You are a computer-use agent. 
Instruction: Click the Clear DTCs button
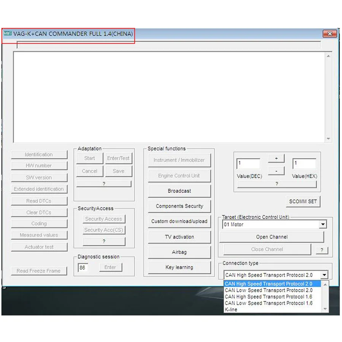coord(39,212)
